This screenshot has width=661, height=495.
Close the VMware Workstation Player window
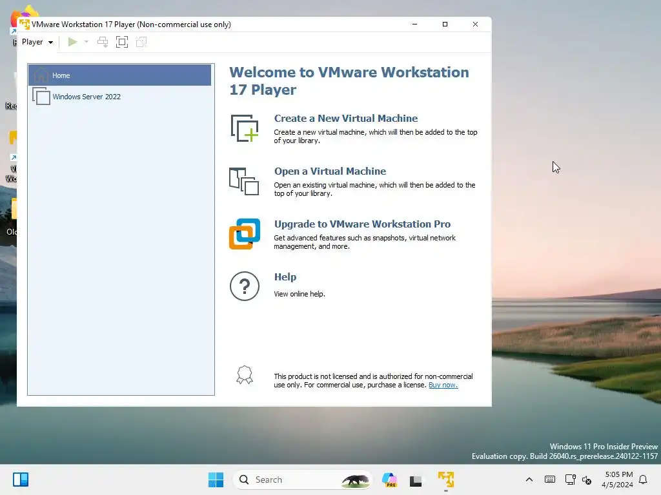(475, 24)
